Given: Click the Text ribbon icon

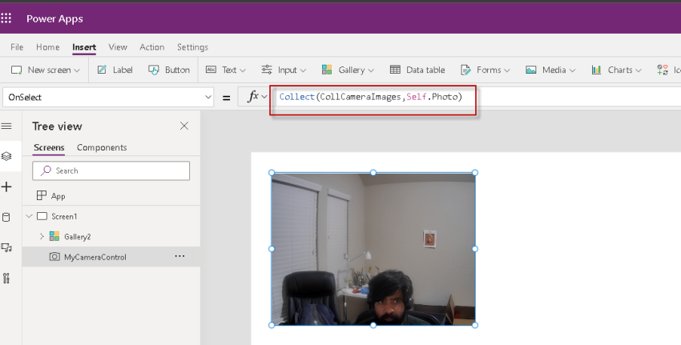Looking at the screenshot, I should [x=211, y=70].
